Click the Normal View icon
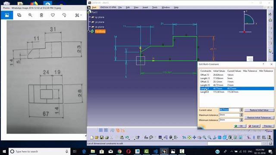 tap(214, 137)
